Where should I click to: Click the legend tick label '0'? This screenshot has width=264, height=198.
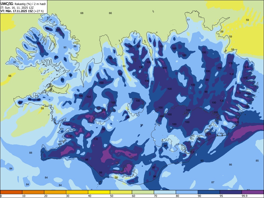1,196
